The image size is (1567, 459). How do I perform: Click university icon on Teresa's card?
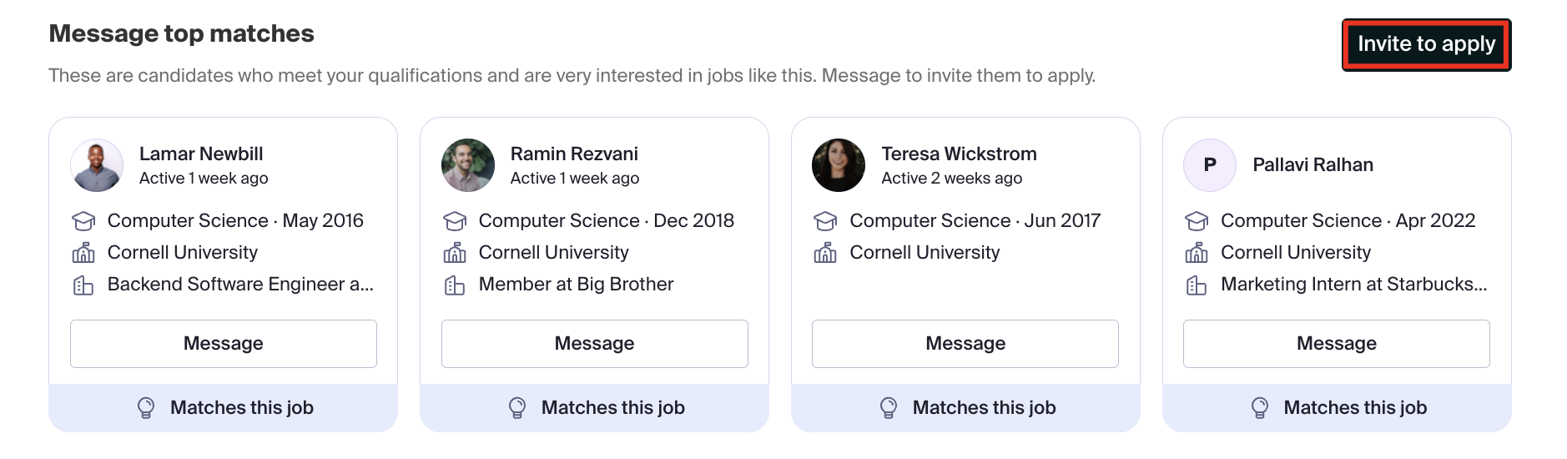825,253
